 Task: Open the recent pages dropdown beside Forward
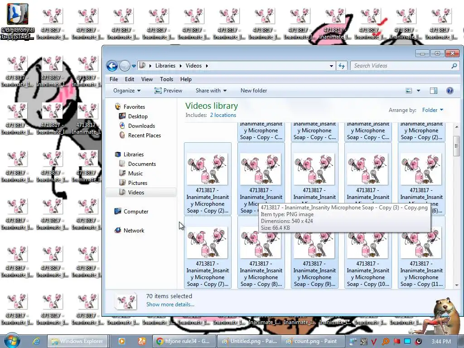coord(134,66)
